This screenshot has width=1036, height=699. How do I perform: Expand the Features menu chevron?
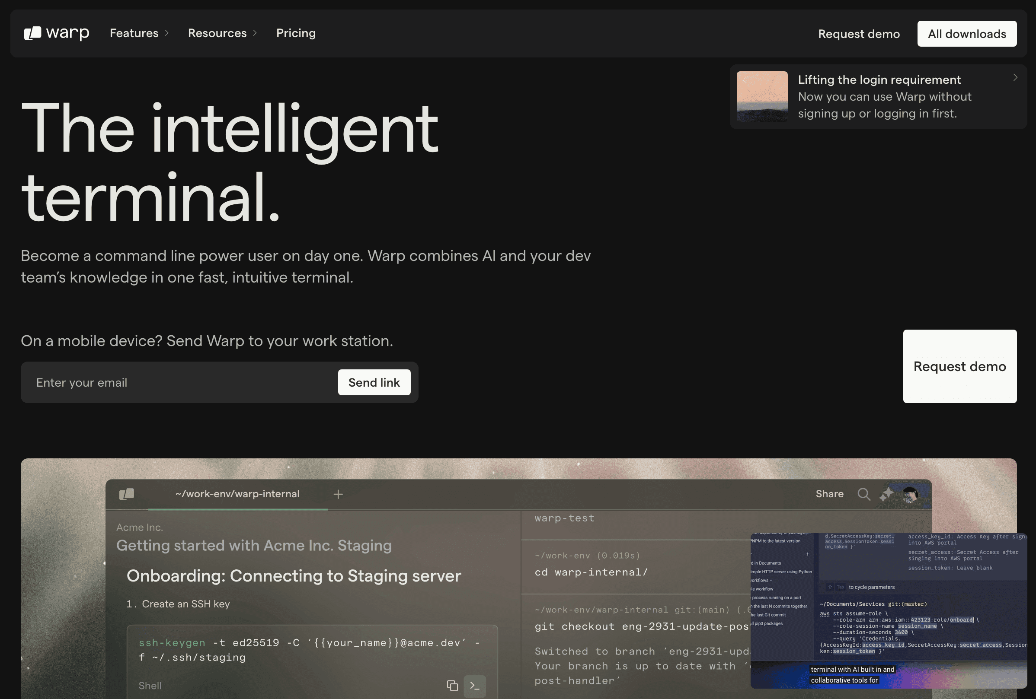(x=167, y=33)
